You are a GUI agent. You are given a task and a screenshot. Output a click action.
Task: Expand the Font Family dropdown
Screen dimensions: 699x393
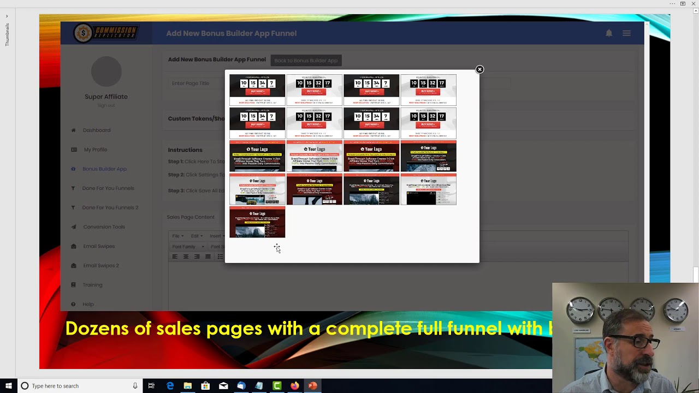188,247
